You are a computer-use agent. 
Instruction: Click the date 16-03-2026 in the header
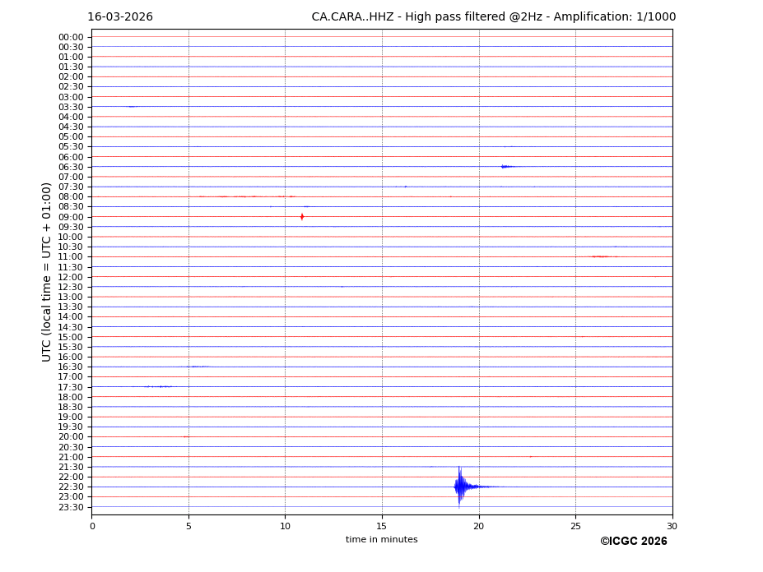coord(120,17)
